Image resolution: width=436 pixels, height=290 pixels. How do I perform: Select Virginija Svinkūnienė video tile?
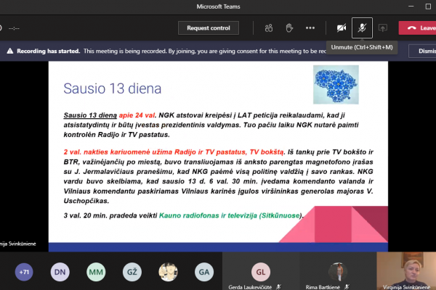(406, 271)
